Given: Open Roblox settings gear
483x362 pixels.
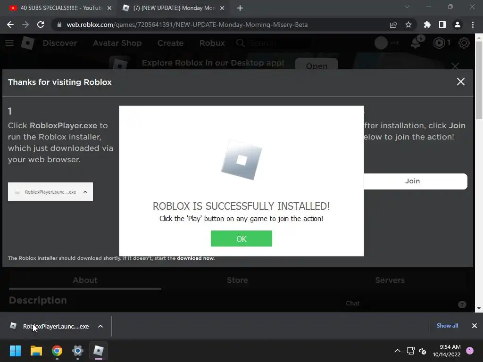Looking at the screenshot, I should coord(464,43).
